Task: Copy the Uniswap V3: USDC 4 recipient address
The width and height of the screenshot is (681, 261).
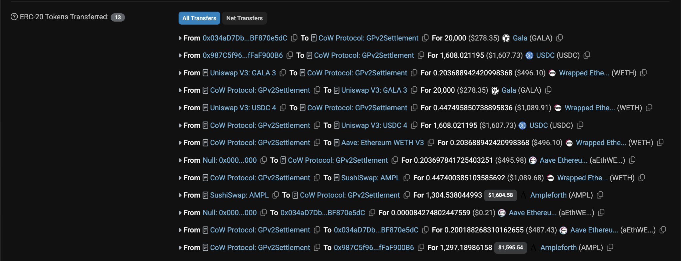Action: click(x=414, y=125)
